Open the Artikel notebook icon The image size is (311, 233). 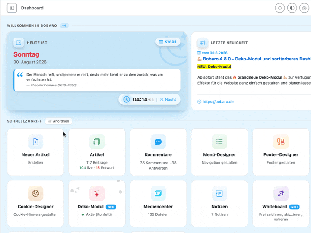[97, 142]
